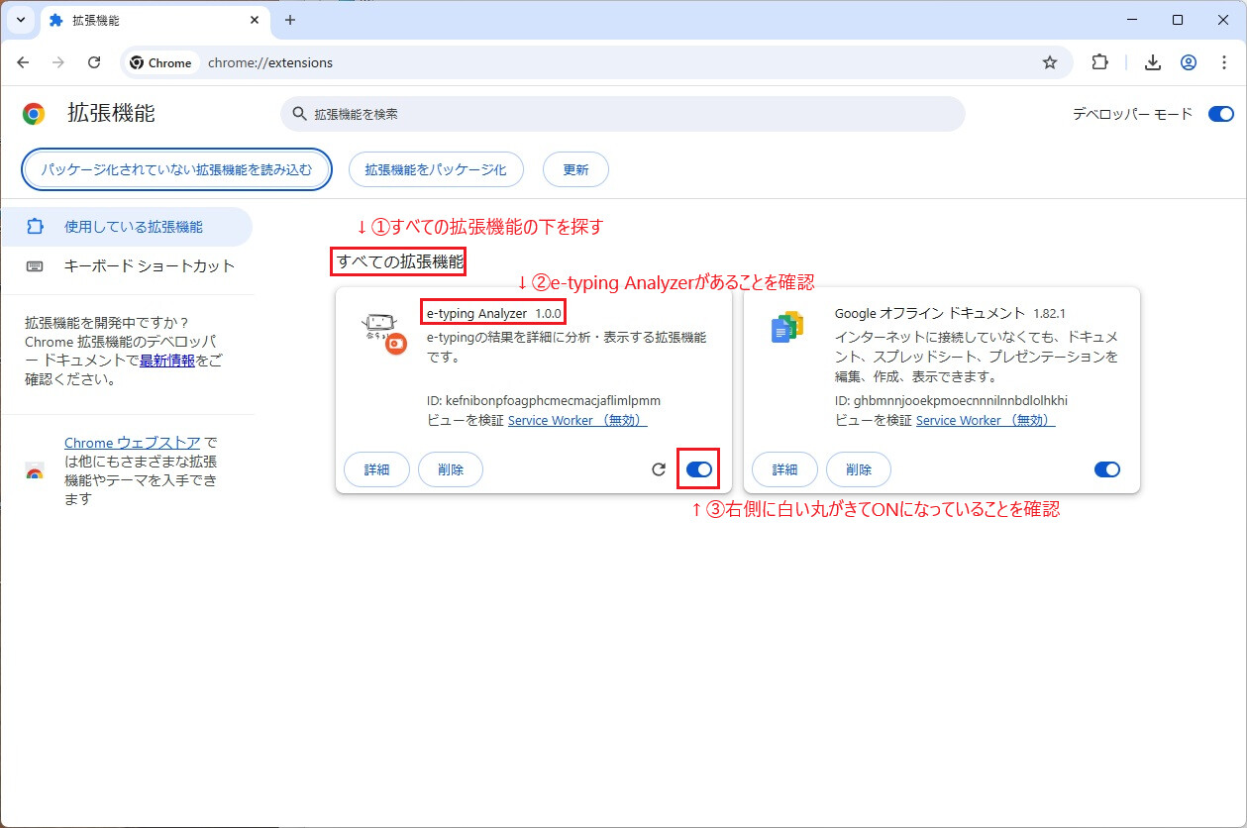Open the Downloads icon in toolbar
1247x828 pixels.
tap(1152, 62)
